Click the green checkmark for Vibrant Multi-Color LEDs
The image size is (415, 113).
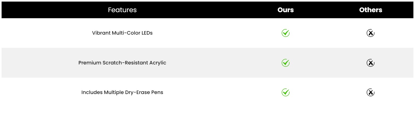tap(285, 33)
